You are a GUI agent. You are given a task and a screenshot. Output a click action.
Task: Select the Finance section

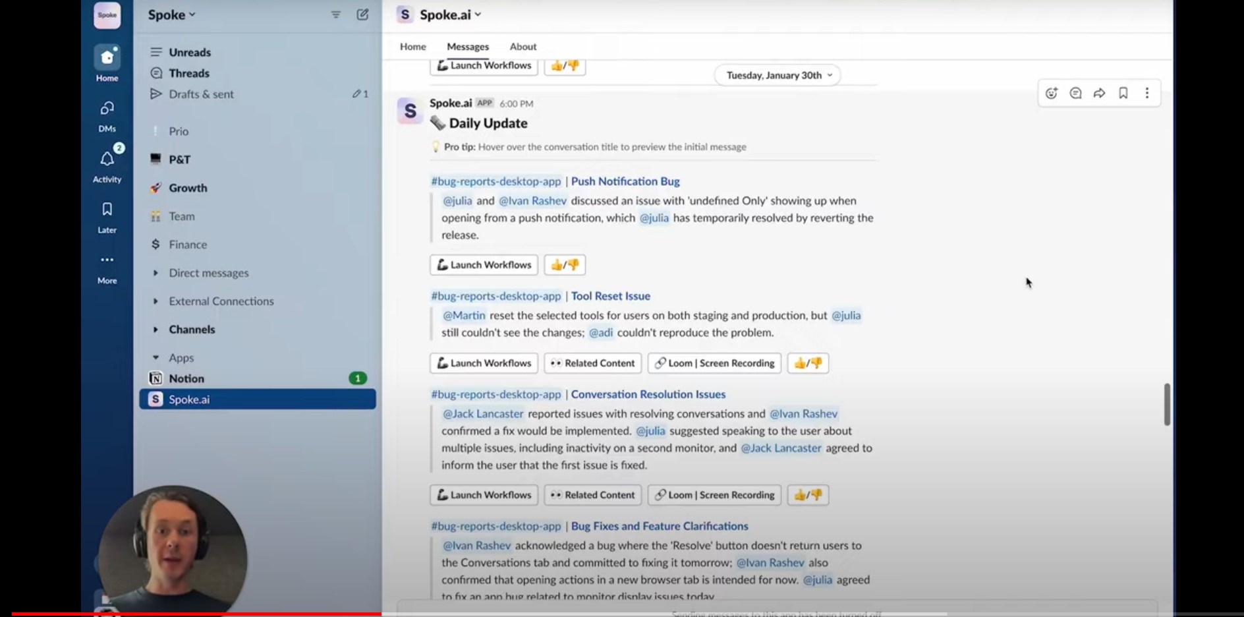click(x=188, y=245)
